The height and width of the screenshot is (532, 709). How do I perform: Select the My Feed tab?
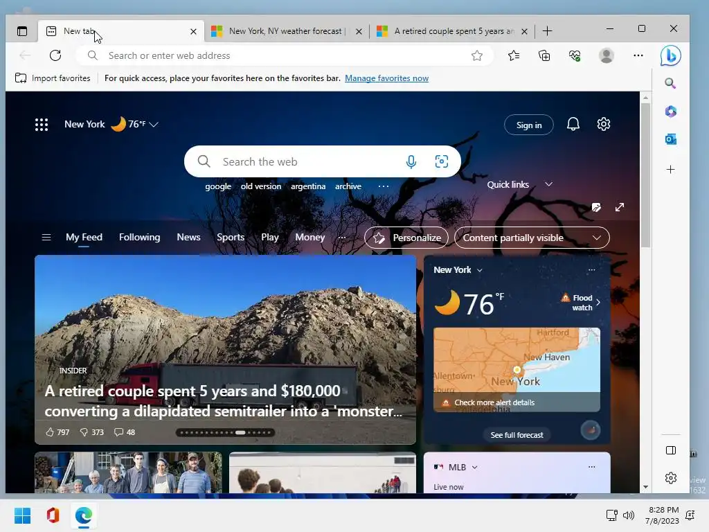84,237
